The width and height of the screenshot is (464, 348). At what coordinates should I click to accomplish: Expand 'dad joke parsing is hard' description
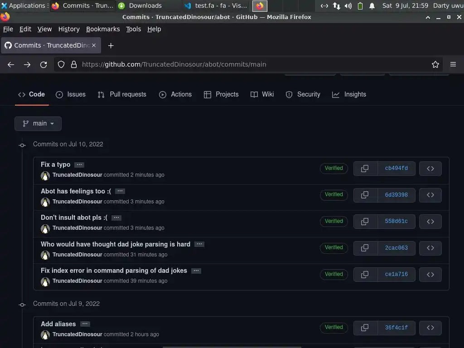[x=199, y=244]
